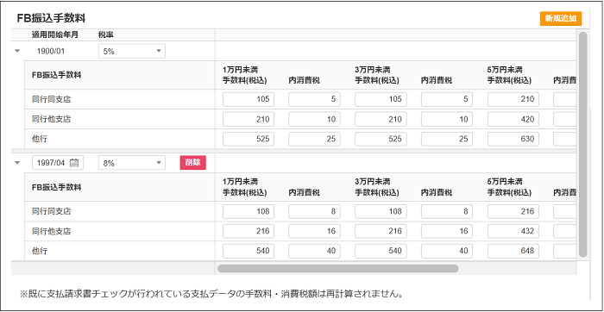
Task: Click the 1万円未満 手数料(税込) header in 5% section
Action: (x=244, y=75)
